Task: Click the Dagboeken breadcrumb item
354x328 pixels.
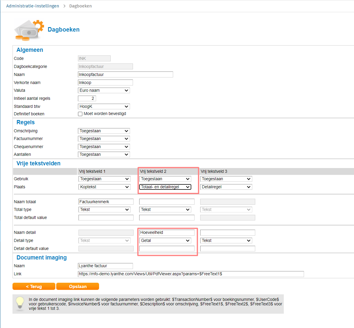Action: click(x=80, y=6)
